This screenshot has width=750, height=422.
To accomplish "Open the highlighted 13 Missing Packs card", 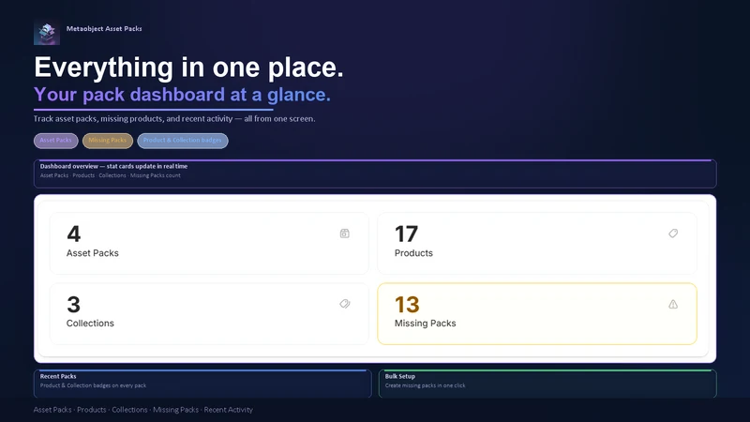I will [x=537, y=314].
